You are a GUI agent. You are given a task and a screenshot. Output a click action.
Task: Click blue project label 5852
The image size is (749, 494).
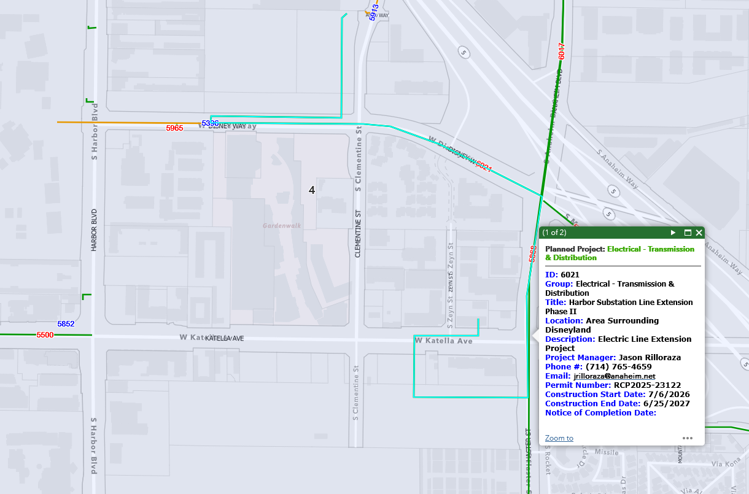click(x=66, y=323)
